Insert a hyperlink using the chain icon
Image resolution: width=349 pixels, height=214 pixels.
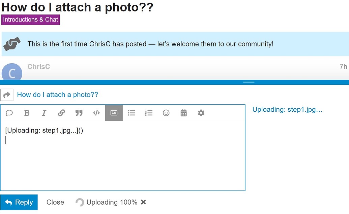61,113
